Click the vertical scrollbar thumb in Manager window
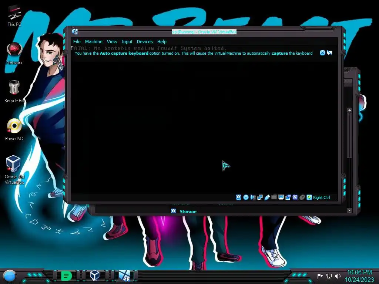The height and width of the screenshot is (284, 379). pyautogui.click(x=349, y=135)
